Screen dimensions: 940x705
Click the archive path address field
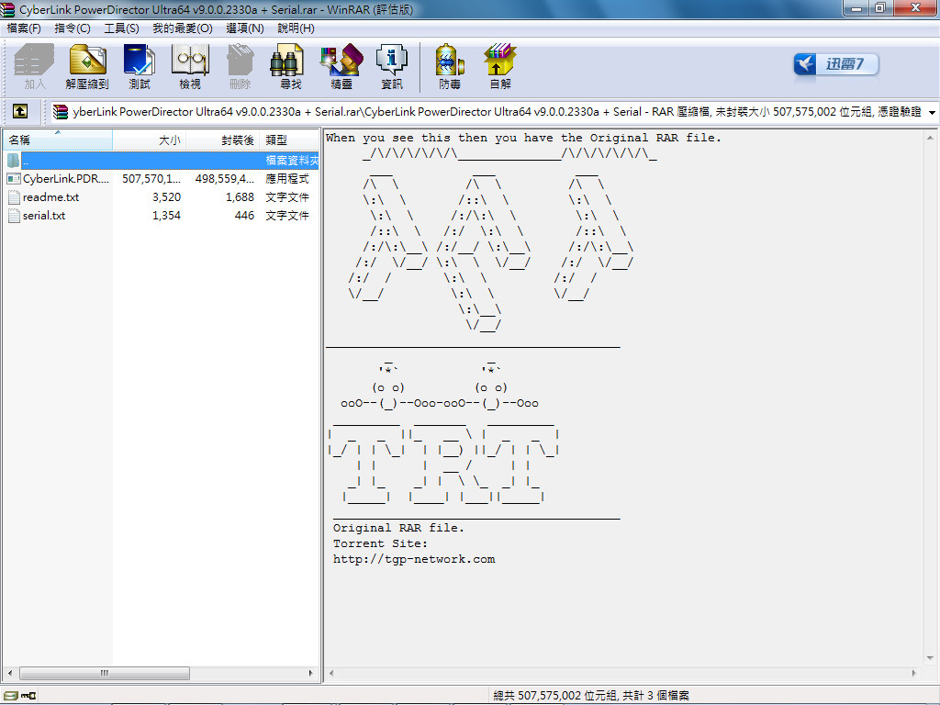tap(490, 111)
